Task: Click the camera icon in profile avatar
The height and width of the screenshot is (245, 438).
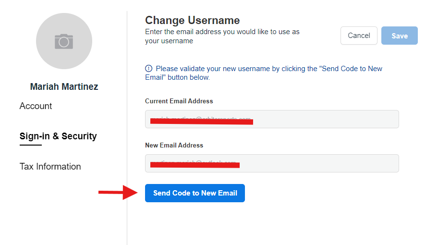Action: click(64, 41)
